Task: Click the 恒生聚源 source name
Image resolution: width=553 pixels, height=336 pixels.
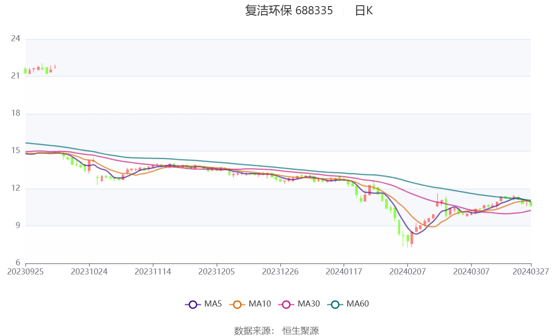Action: tap(301, 331)
